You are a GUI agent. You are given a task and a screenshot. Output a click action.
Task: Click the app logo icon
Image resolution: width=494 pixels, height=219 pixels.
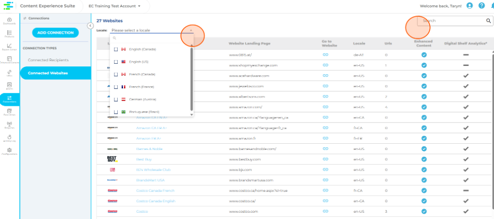tap(8, 6)
